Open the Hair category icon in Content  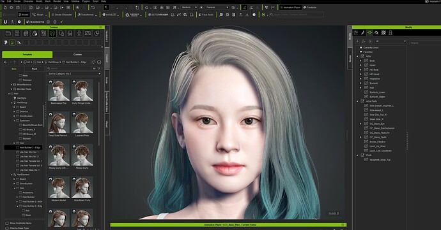(x=52, y=34)
